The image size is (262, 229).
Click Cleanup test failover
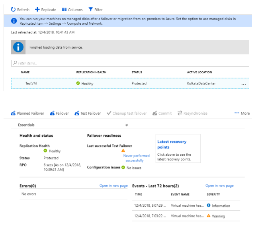pos(129,114)
